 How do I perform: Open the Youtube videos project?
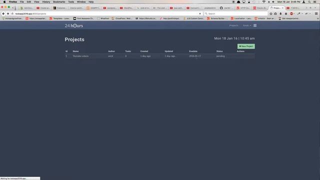[80, 56]
